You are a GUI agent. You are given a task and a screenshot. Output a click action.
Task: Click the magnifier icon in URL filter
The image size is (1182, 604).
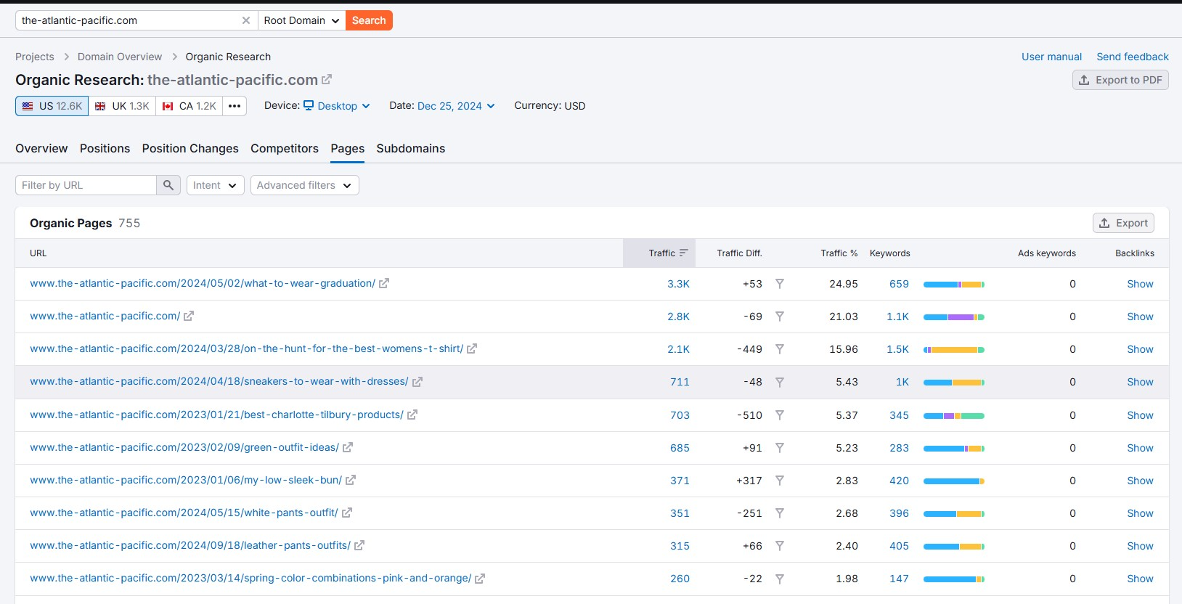[168, 185]
